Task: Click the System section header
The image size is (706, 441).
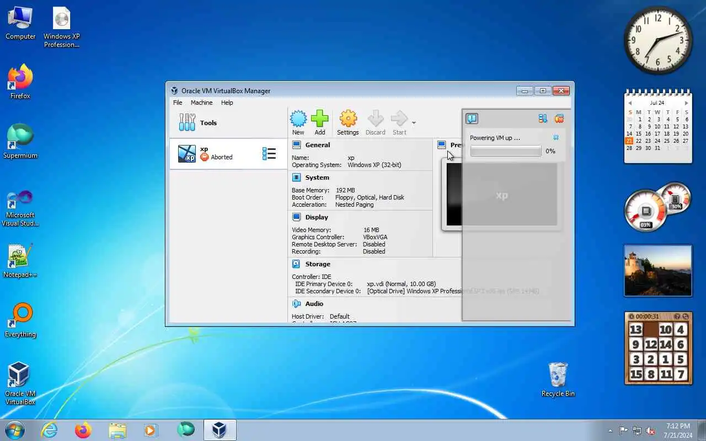Action: pos(317,178)
